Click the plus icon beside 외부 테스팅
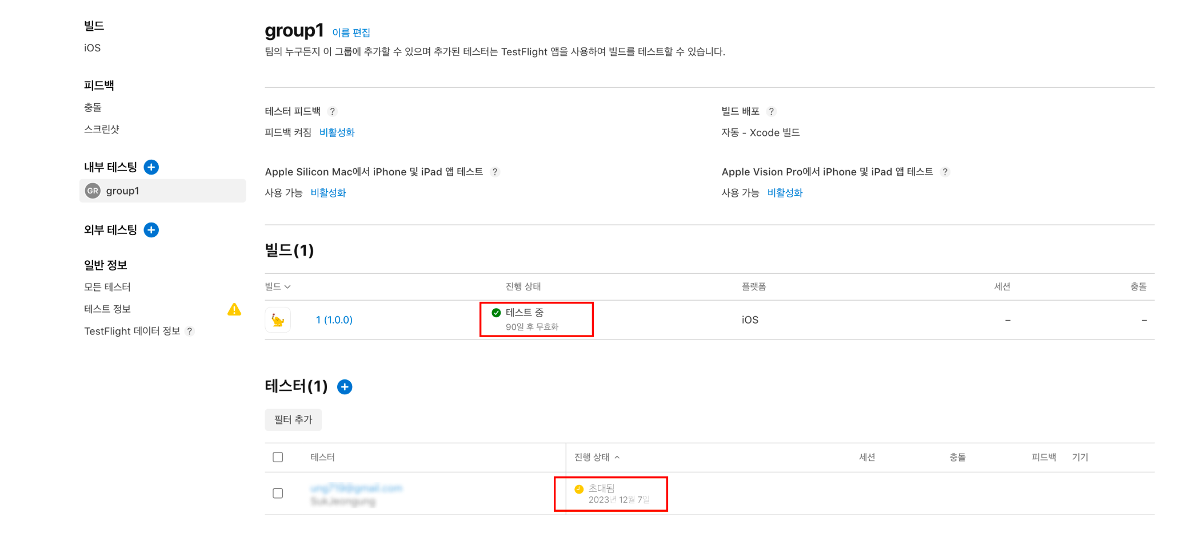The image size is (1183, 558). pyautogui.click(x=151, y=230)
